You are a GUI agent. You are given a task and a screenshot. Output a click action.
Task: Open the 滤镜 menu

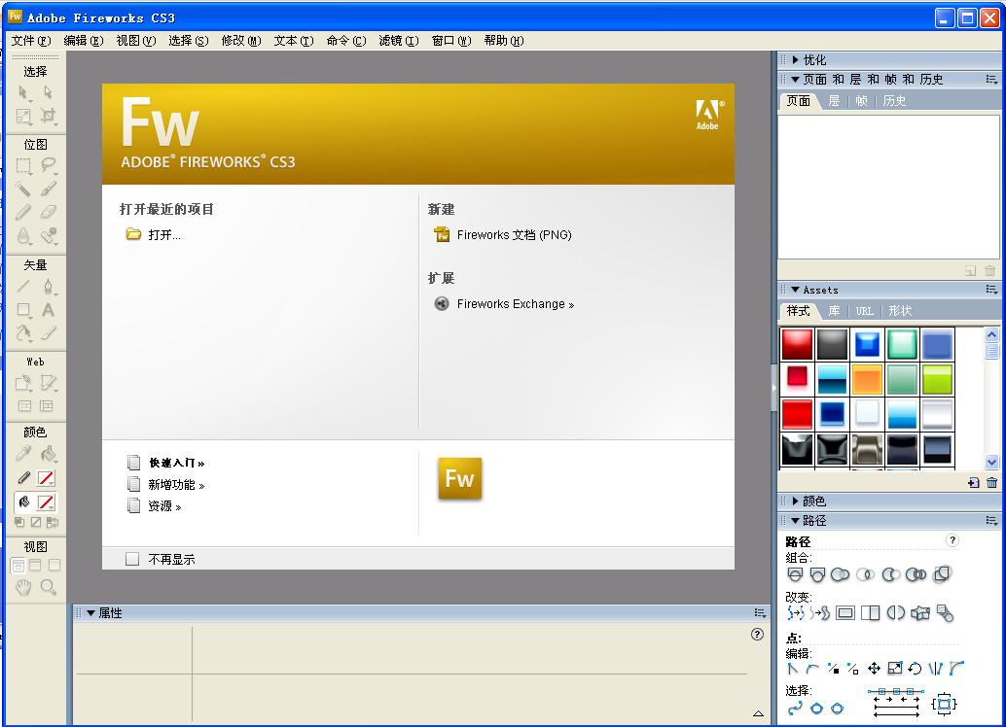point(399,41)
